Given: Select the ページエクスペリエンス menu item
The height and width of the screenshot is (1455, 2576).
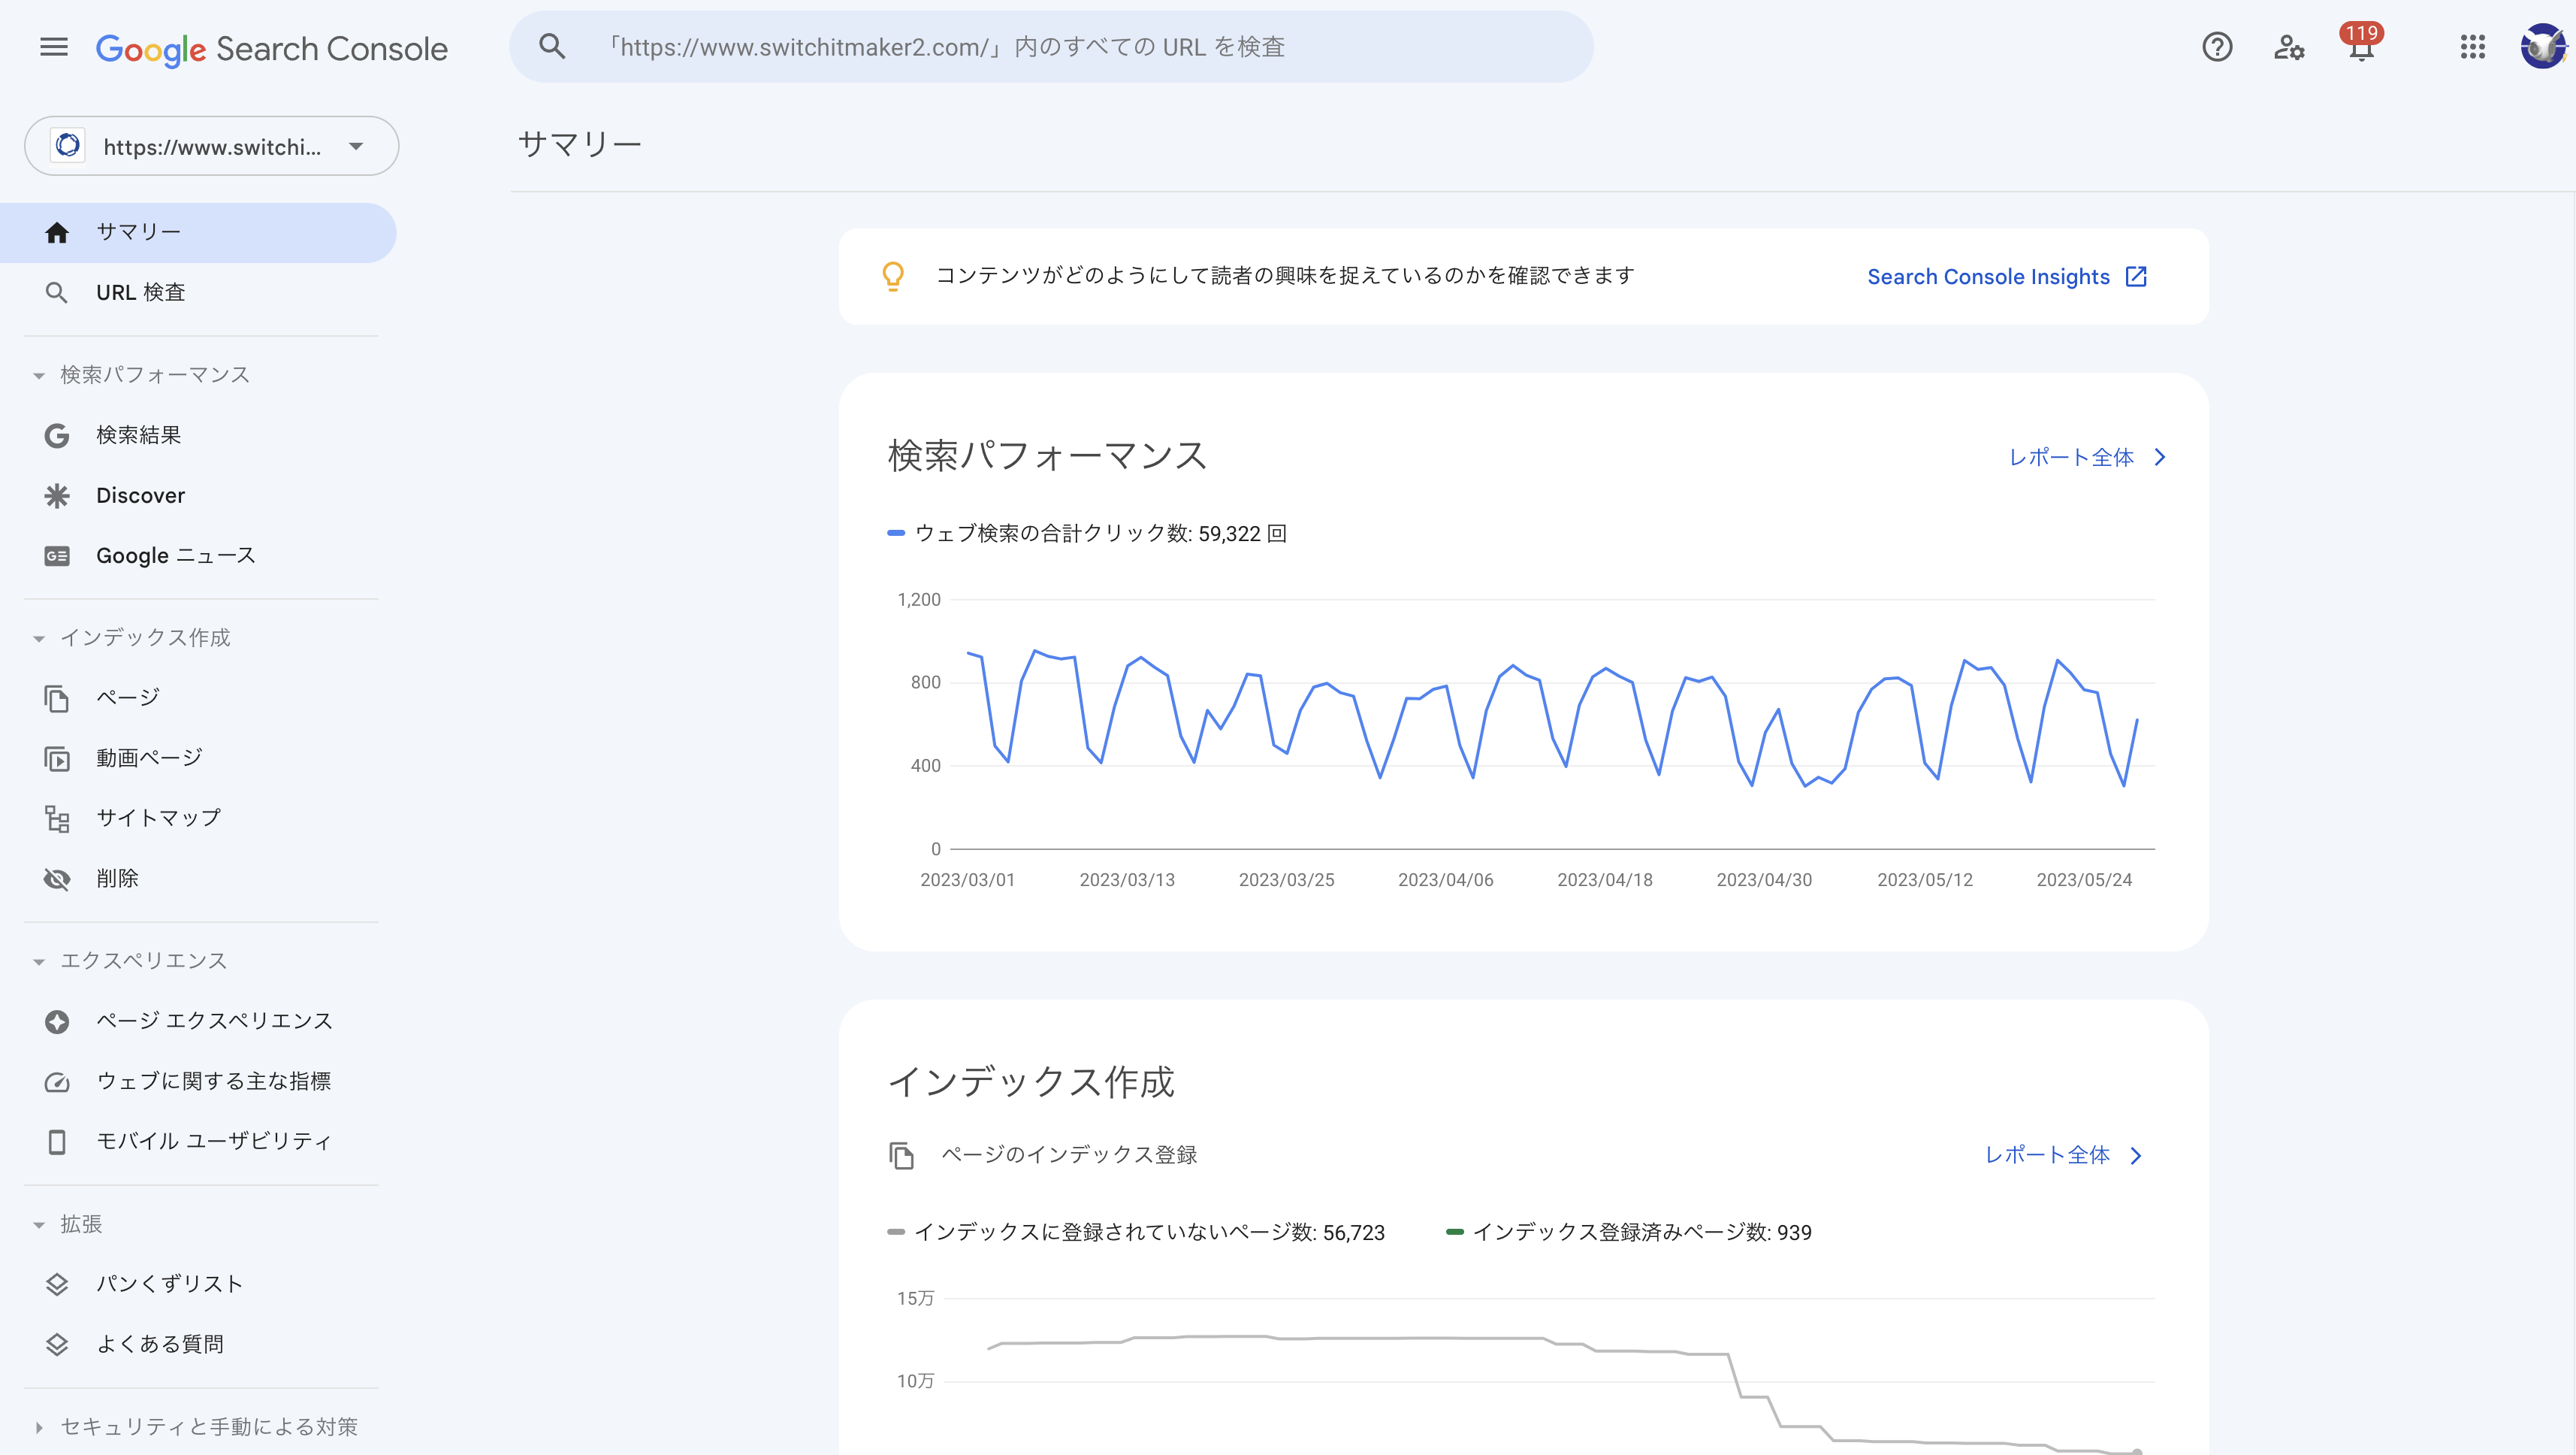Looking at the screenshot, I should click(214, 1020).
